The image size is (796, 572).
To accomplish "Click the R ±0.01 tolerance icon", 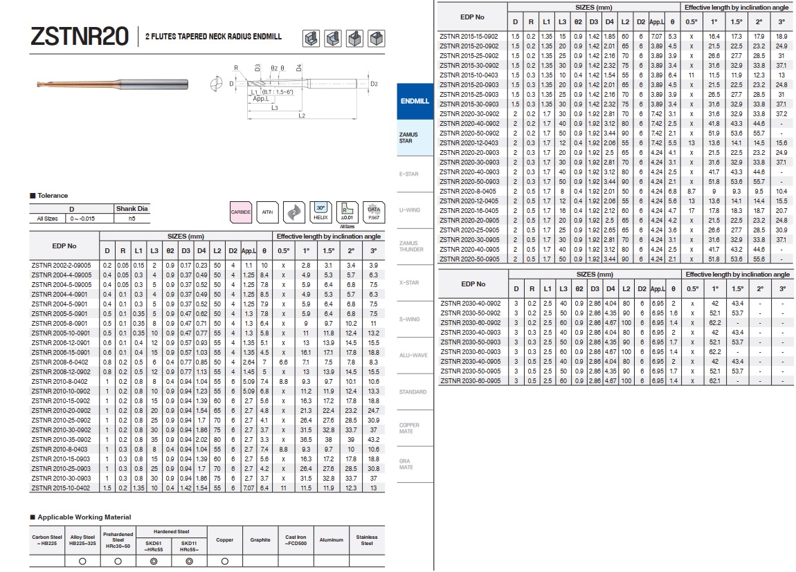I will pos(347,212).
